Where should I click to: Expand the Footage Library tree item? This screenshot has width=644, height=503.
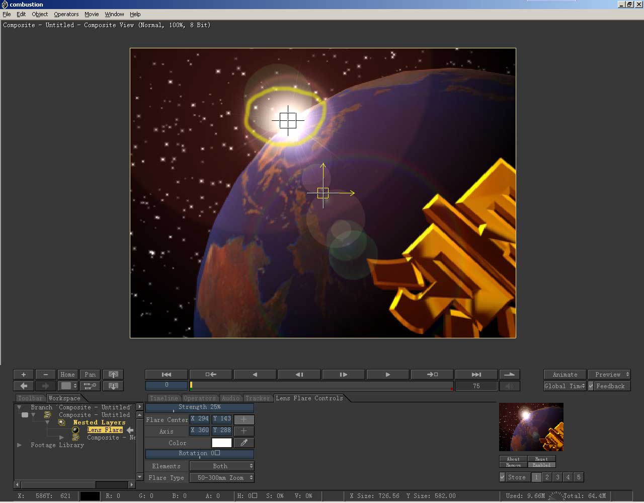point(20,445)
